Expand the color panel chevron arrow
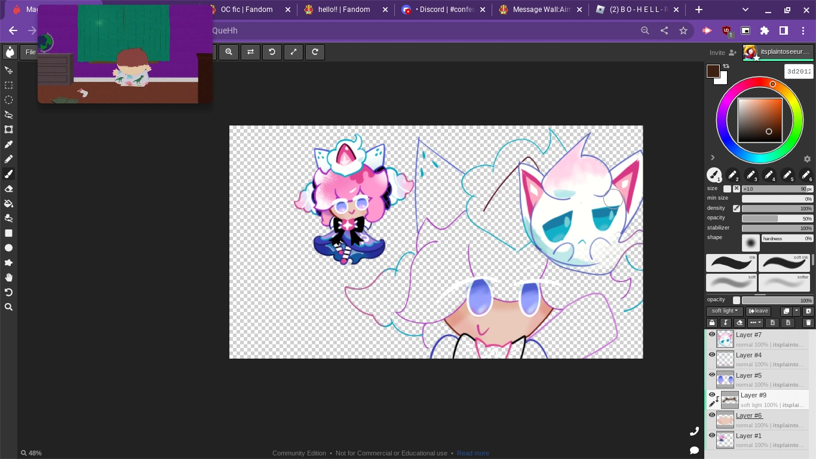 [x=713, y=158]
